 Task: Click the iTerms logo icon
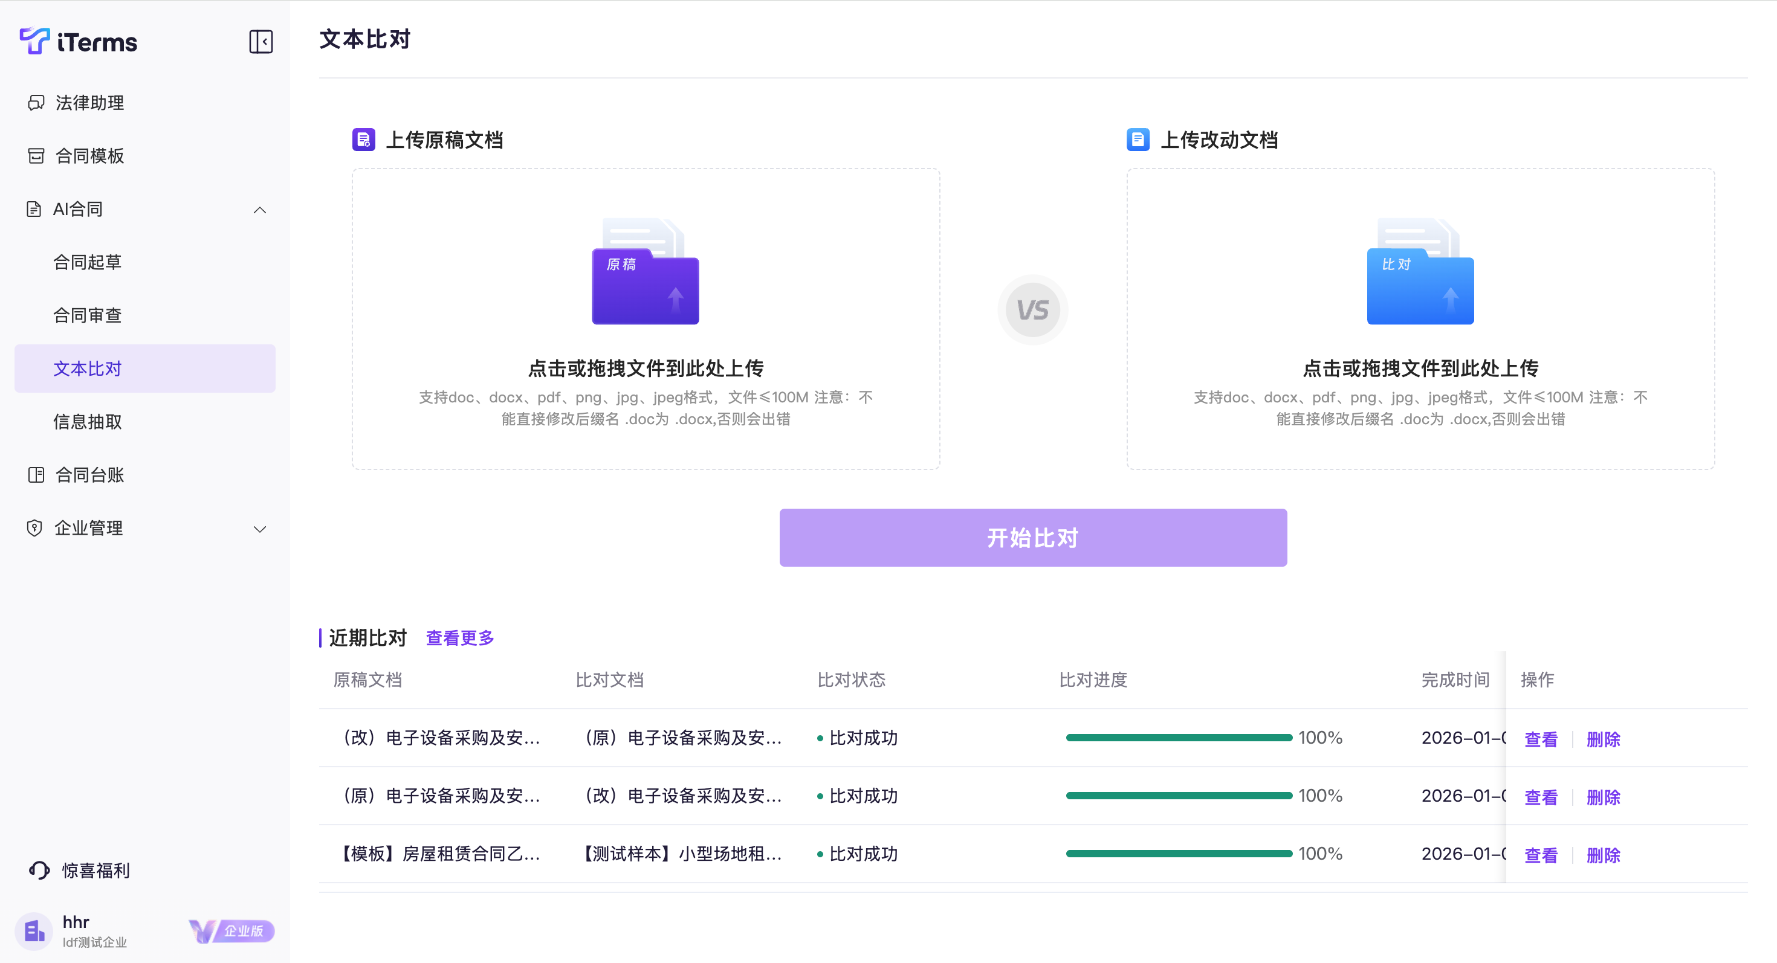34,40
